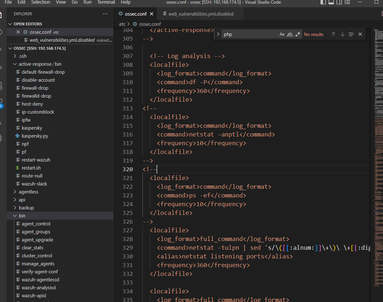Open cluster_control file
383x302 pixels.
click(x=37, y=256)
